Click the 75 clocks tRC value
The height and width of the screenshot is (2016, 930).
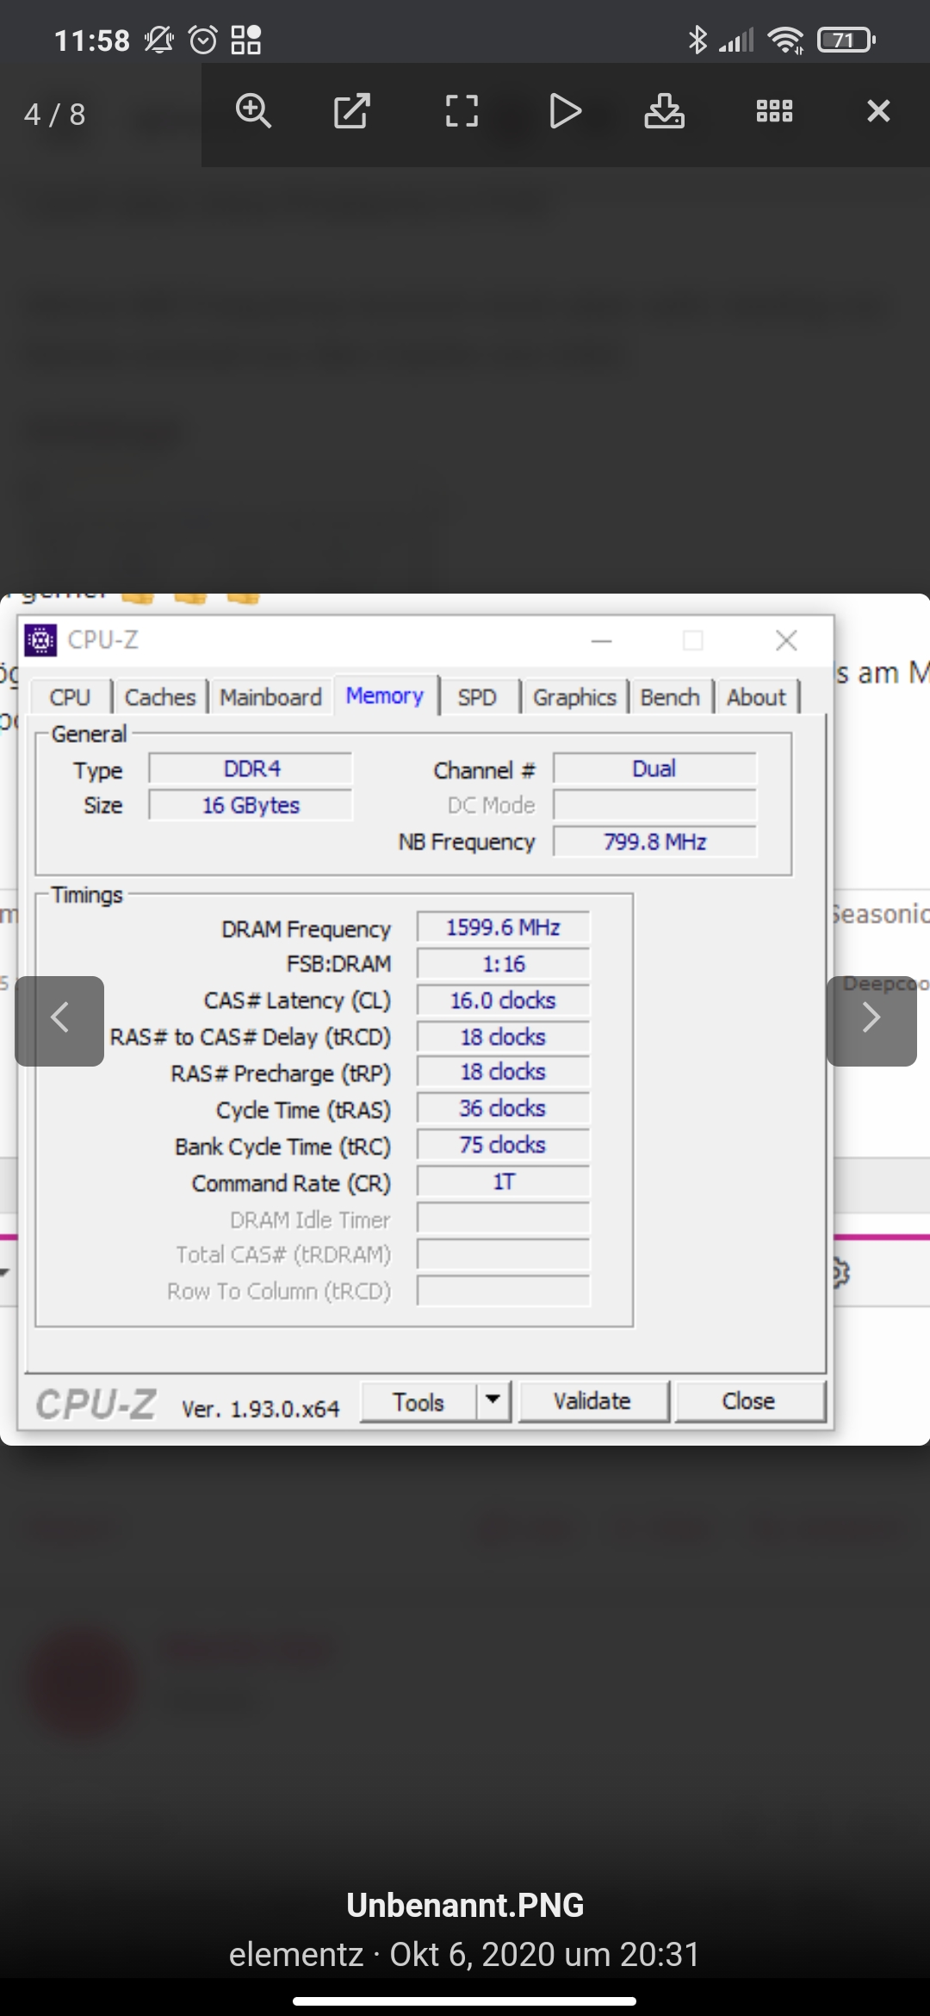(x=504, y=1145)
